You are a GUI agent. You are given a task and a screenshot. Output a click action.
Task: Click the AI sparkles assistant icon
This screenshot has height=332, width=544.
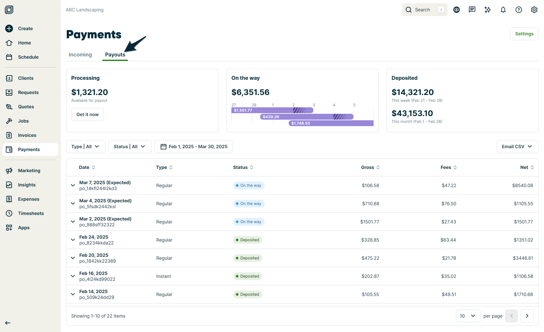point(488,10)
